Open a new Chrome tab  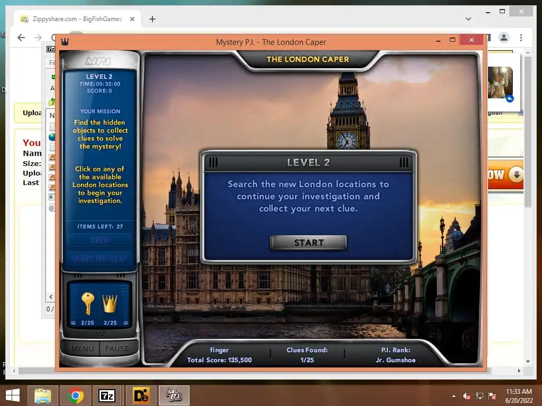(x=152, y=19)
